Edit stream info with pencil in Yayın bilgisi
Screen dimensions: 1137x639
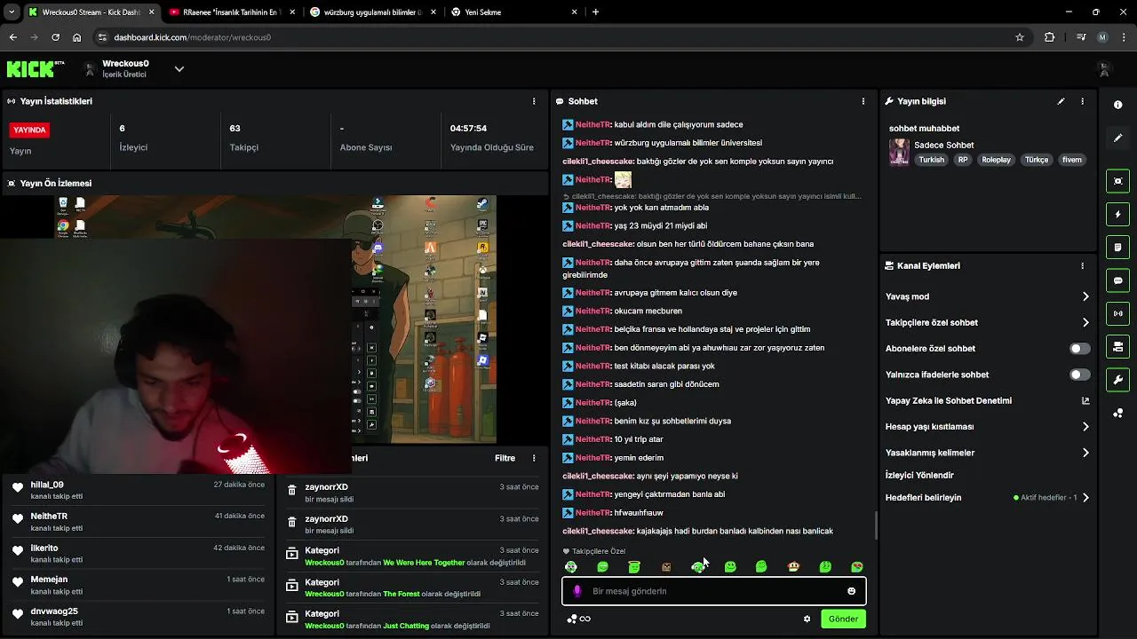click(1061, 101)
